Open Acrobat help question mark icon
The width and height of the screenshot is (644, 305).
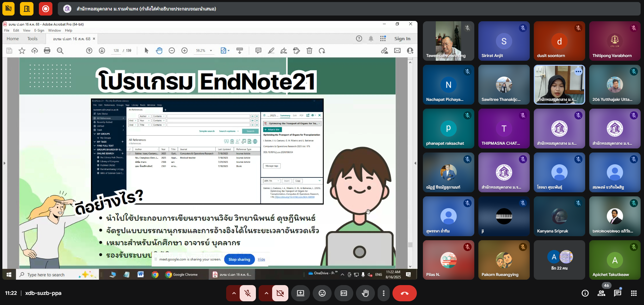point(359,38)
